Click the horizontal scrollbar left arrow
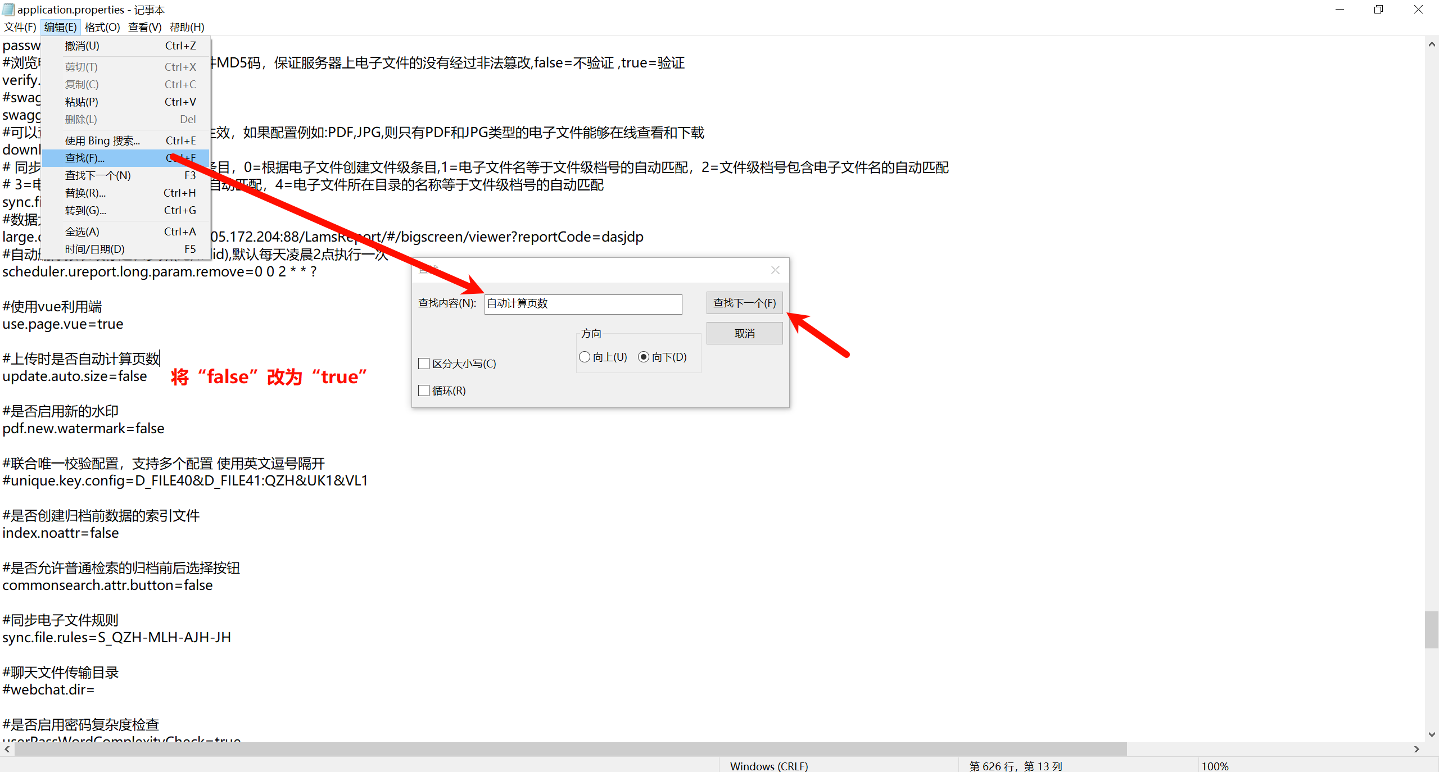 click(x=7, y=749)
